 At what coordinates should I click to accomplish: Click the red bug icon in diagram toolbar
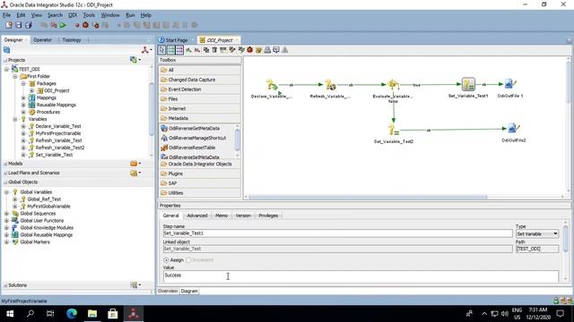[x=249, y=50]
